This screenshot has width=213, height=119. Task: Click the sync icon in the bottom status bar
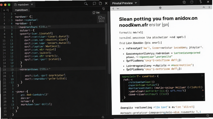[x=103, y=117]
